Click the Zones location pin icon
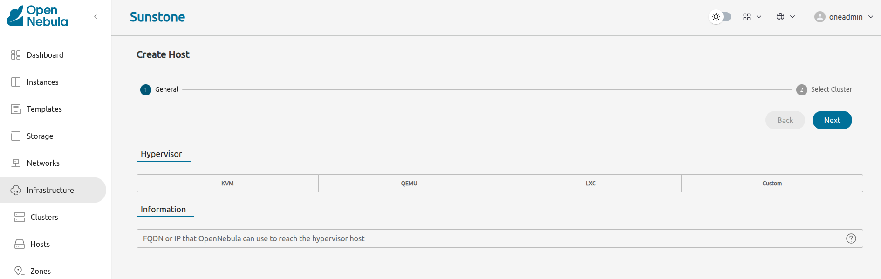Viewport: 881px width, 279px height. [x=19, y=271]
